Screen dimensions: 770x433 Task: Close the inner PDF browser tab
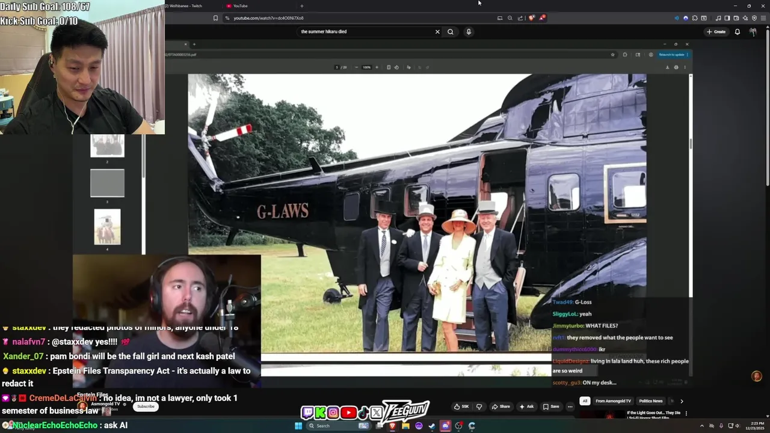pyautogui.click(x=186, y=44)
